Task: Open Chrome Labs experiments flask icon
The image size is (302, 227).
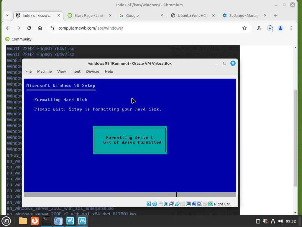Action: click(x=259, y=28)
